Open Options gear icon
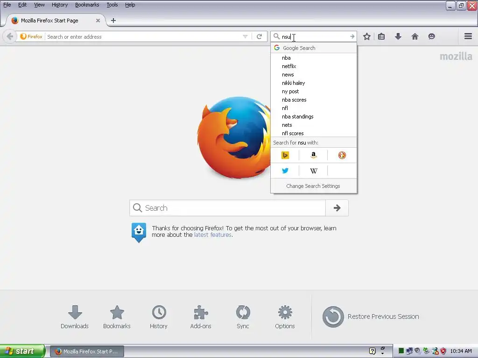Viewport: 478px width, 358px height. click(285, 317)
